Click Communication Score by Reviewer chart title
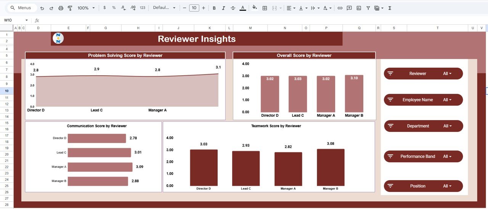Image resolution: width=488 pixels, height=209 pixels. [x=97, y=126]
